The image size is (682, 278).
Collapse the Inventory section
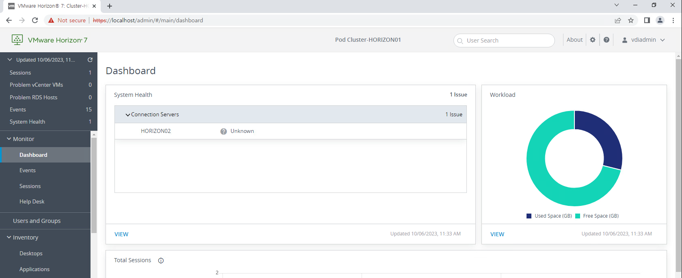(9, 237)
